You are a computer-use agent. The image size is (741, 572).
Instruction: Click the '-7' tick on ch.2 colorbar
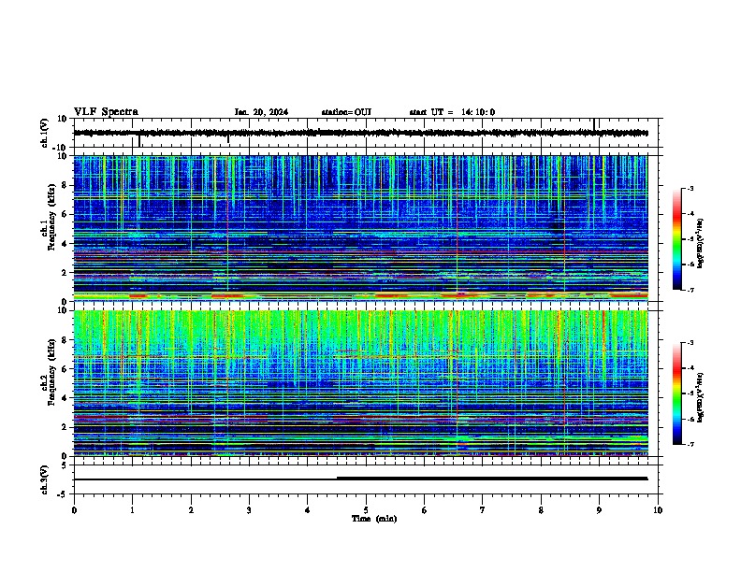coord(690,444)
